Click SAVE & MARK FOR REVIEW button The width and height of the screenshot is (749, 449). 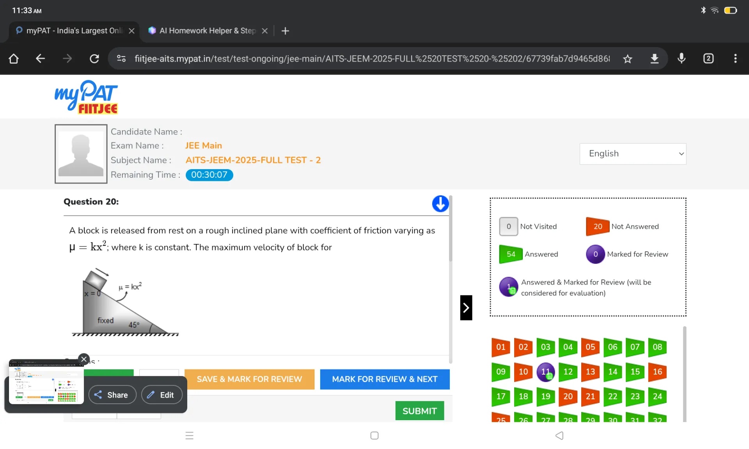pyautogui.click(x=249, y=379)
